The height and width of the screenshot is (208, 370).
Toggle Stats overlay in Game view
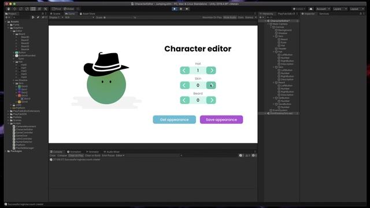(240, 17)
